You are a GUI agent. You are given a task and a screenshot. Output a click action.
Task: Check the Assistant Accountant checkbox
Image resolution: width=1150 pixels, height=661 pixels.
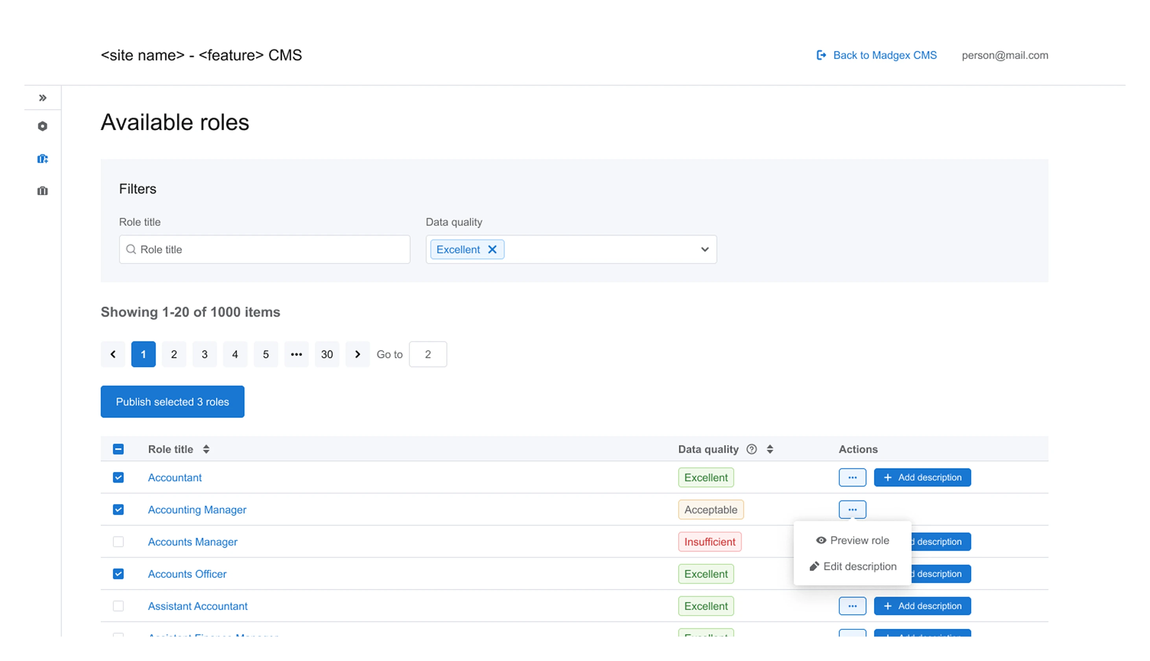tap(118, 606)
